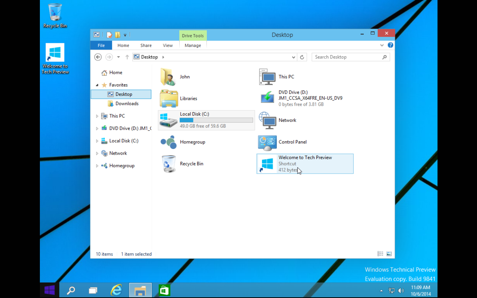Screen dimensions: 477x298
Task: Select the Recycle Bin on the desktop
Action: tap(55, 16)
